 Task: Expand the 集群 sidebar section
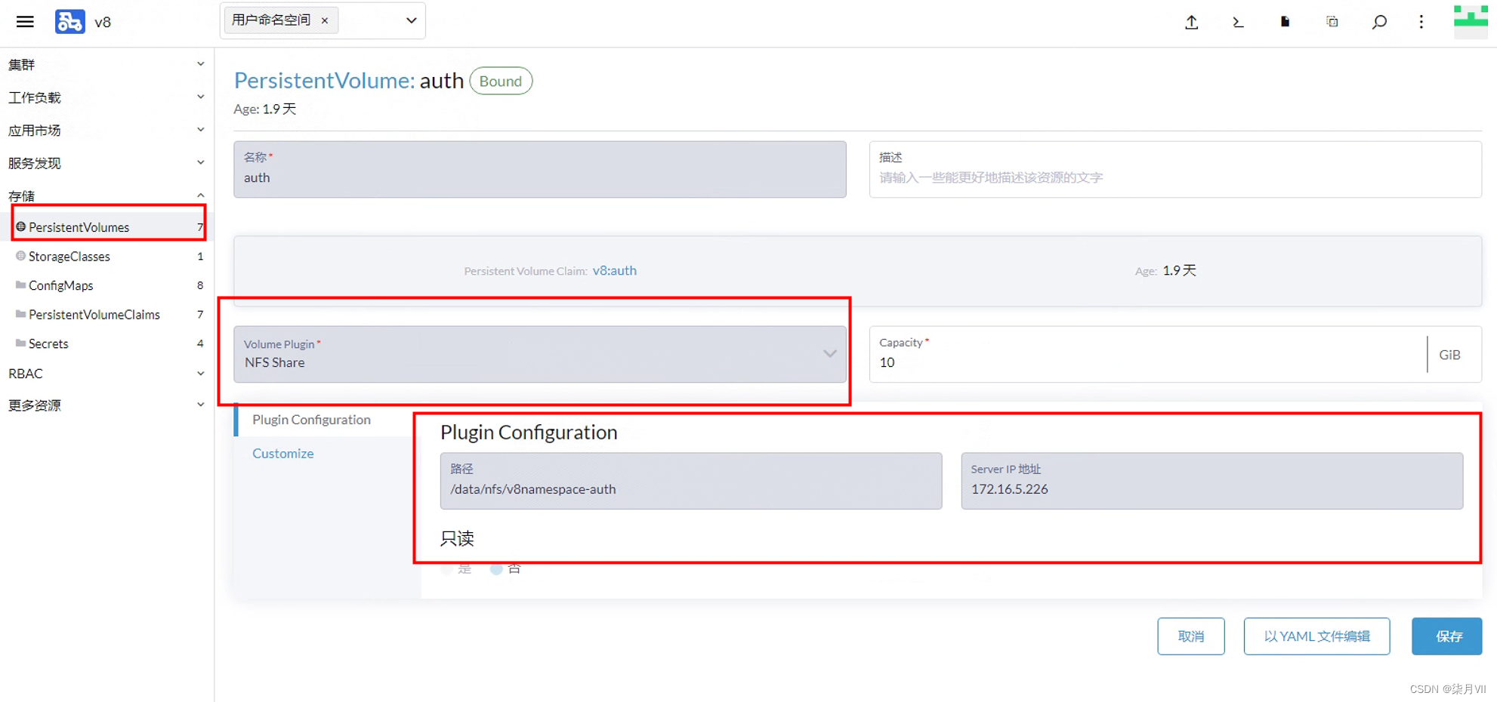pyautogui.click(x=106, y=65)
